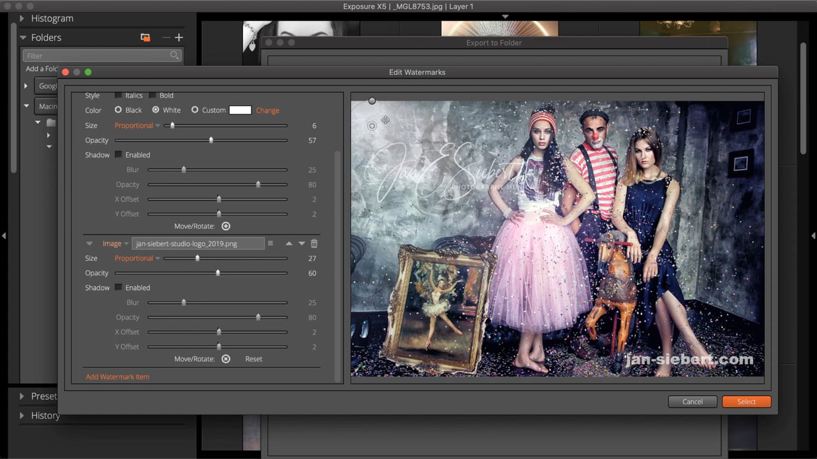The image size is (817, 459).
Task: Enable the Italics style checkbox
Action: [x=118, y=96]
